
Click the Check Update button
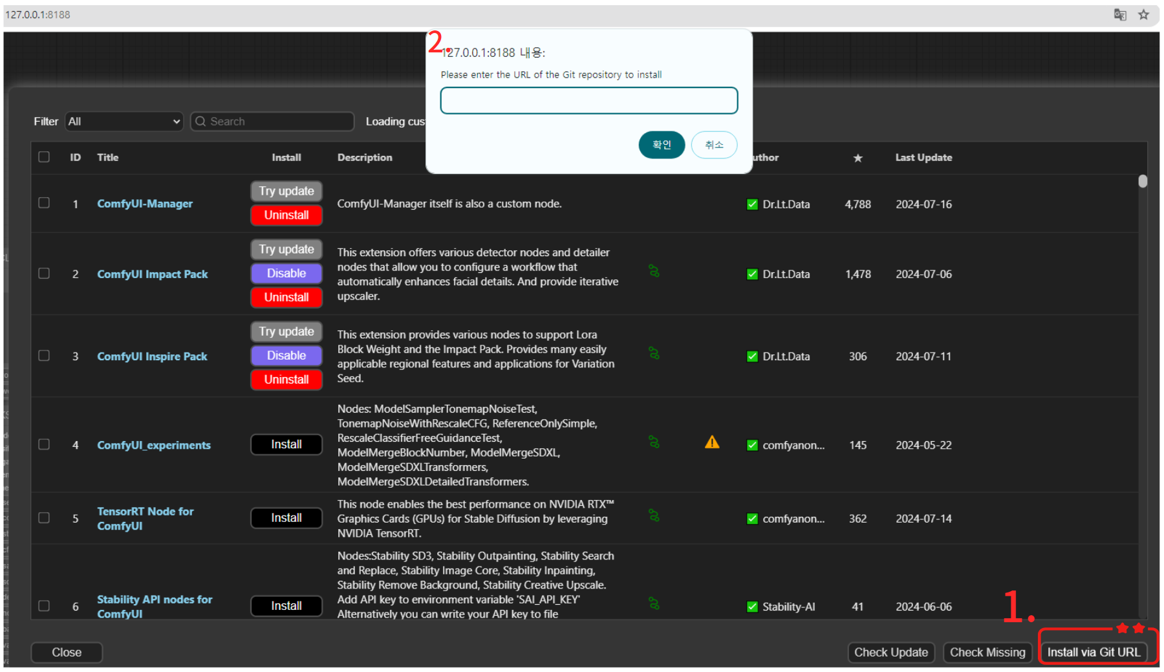click(x=891, y=652)
